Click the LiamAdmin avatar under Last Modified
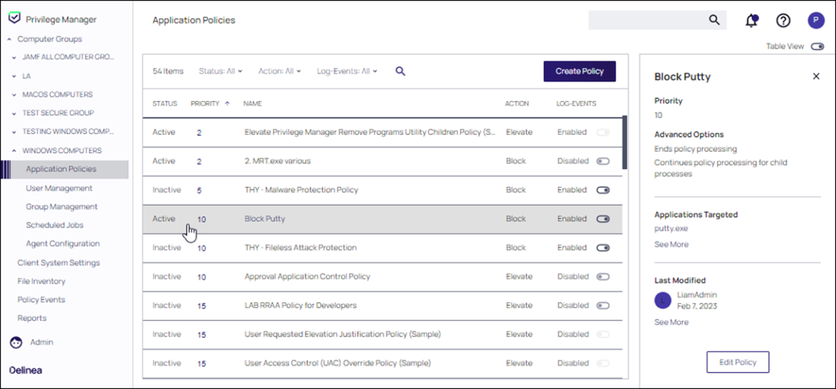This screenshot has height=389, width=836. (664, 300)
